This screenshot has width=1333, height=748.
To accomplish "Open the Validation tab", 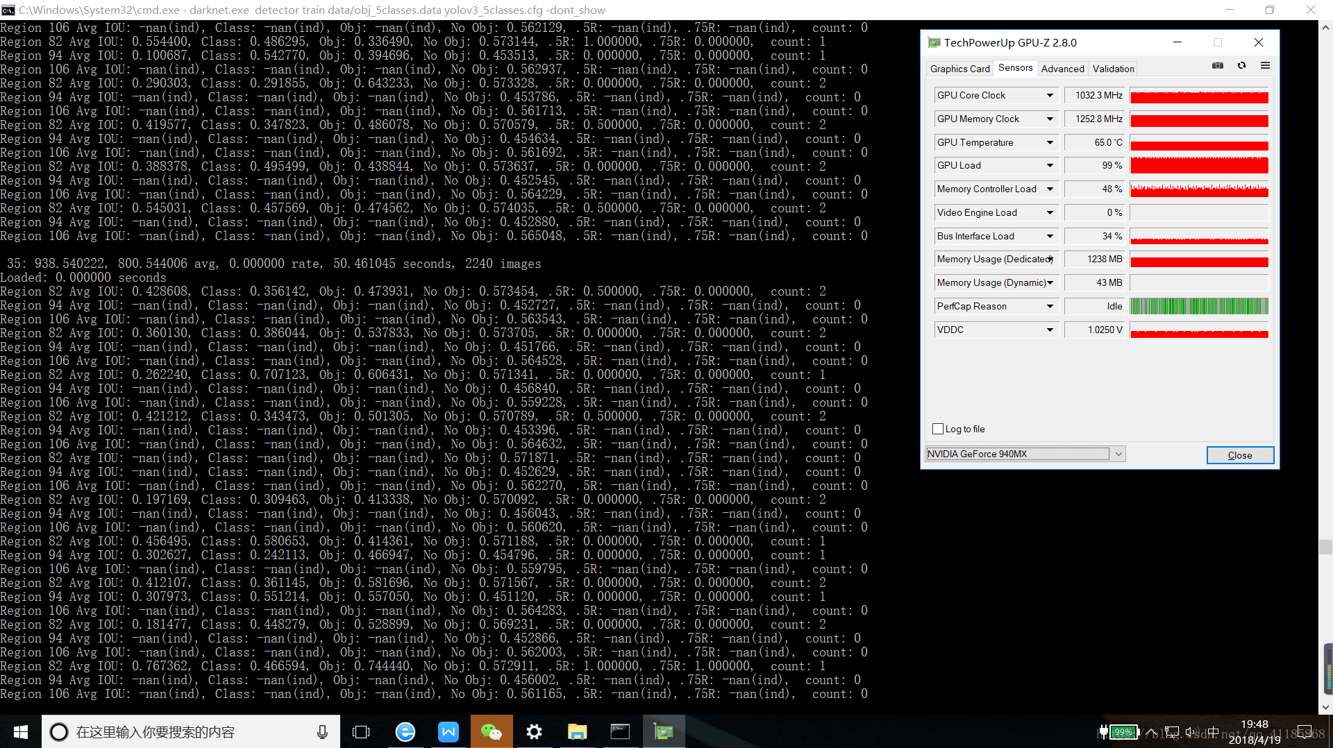I will tap(1113, 69).
